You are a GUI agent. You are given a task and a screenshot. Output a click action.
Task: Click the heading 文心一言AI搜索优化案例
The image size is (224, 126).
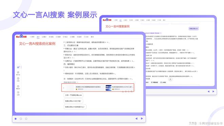37,43
